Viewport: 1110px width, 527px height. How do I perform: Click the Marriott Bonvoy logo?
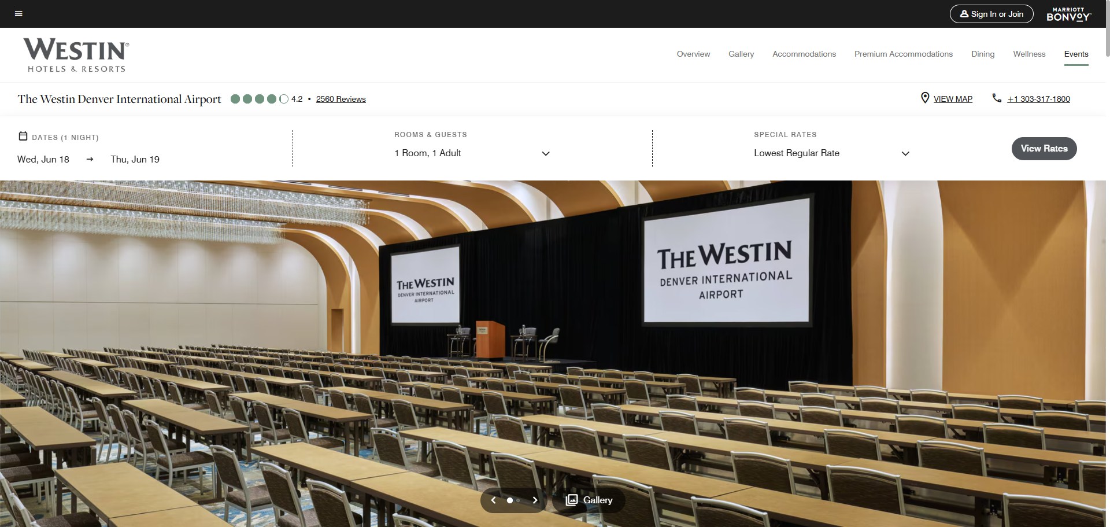[x=1068, y=14]
